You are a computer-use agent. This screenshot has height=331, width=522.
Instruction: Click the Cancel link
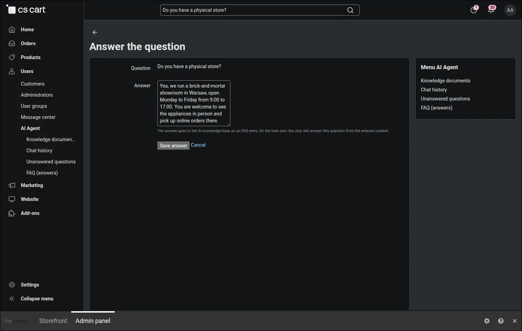pos(198,145)
